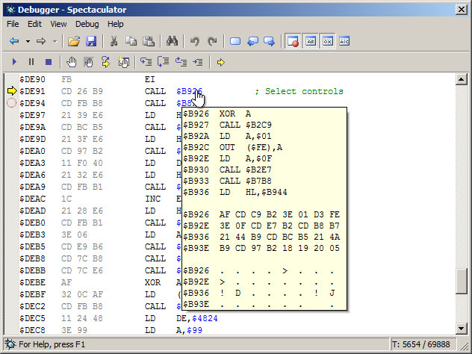Click the Save floppy disk icon
Viewport: 472px width, 354px height.
[x=91, y=41]
